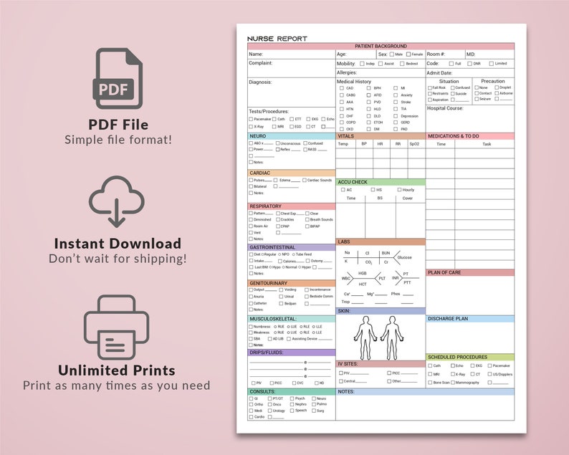Screen dimensions: 569x455
Task: Check the Male checkbox
Action: pyautogui.click(x=391, y=54)
